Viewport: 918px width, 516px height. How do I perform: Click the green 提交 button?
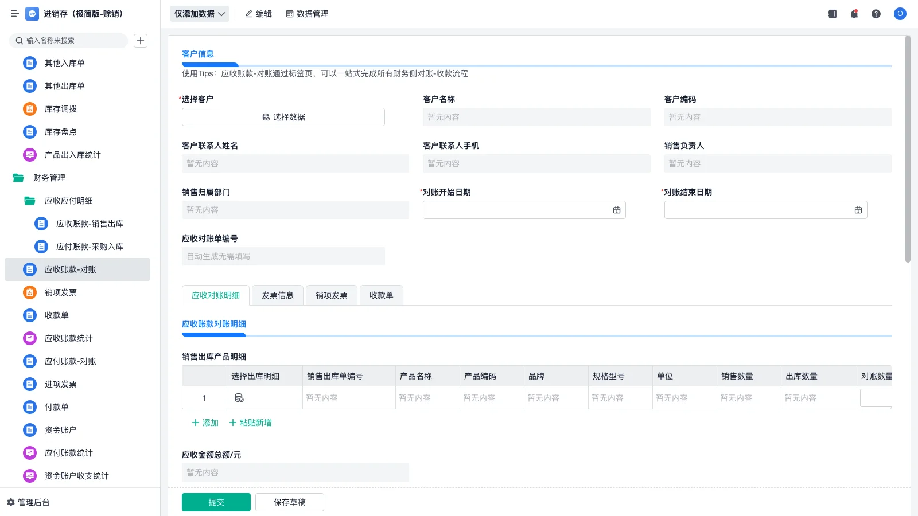[x=216, y=502]
